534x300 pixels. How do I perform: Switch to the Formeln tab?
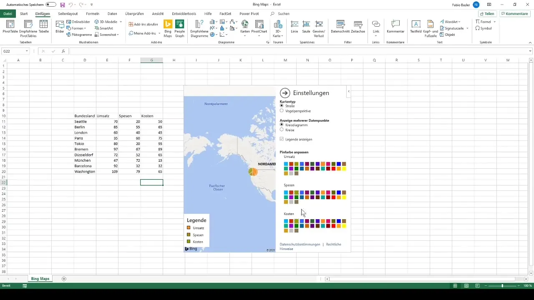93,14
